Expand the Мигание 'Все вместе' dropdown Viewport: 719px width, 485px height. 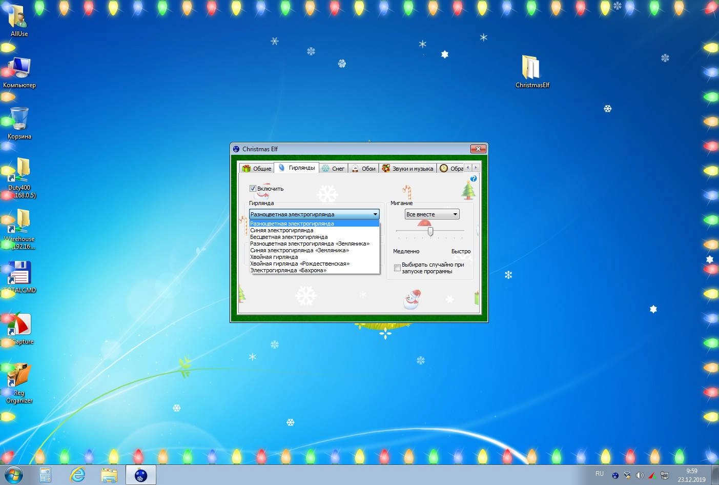click(432, 214)
